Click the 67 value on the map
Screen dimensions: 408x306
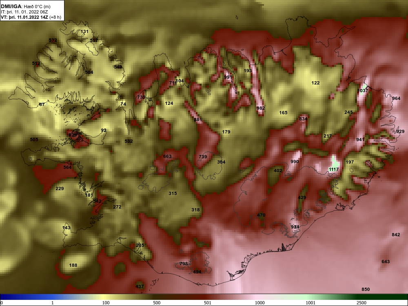click(x=42, y=104)
